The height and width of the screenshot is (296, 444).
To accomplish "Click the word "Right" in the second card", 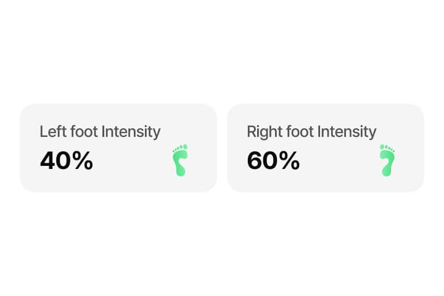I will [263, 131].
